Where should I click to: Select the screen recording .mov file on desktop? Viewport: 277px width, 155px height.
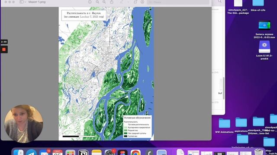coord(264,30)
